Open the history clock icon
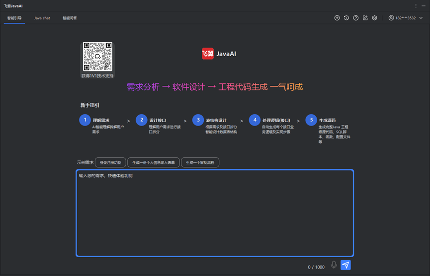The height and width of the screenshot is (276, 430). coord(346,18)
